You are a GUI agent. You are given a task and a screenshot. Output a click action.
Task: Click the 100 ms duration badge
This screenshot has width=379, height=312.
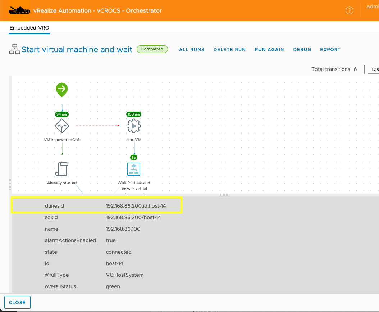coord(133,114)
